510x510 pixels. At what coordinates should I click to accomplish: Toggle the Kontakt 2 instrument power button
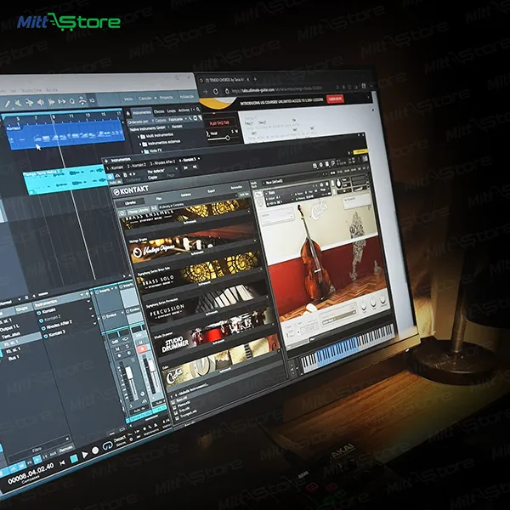(41, 320)
